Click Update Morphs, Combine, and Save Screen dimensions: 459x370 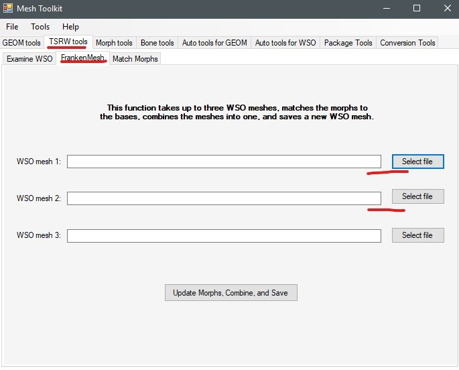click(x=231, y=293)
